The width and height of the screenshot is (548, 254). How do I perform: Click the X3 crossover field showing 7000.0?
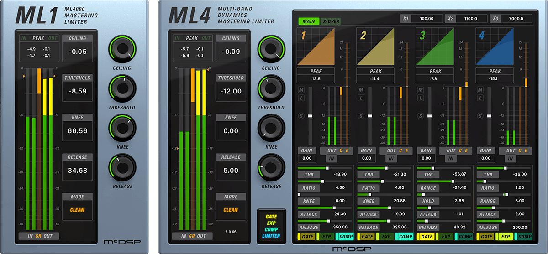tap(516, 19)
